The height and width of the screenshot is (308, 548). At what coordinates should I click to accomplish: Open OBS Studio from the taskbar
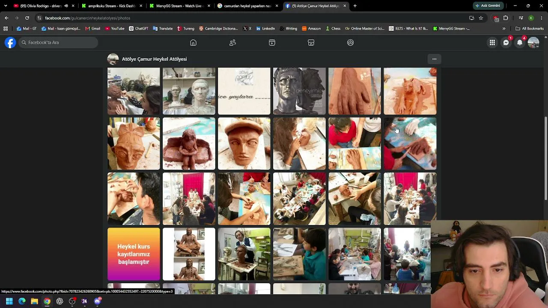coord(72,301)
